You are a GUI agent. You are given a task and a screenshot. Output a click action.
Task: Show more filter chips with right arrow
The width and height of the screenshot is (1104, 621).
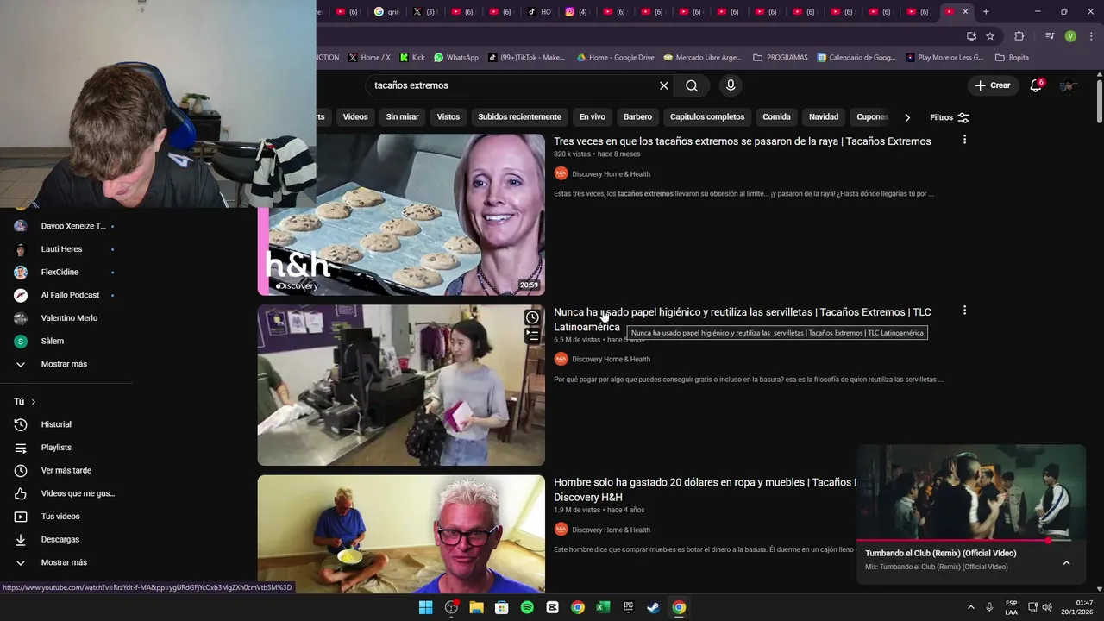tap(906, 117)
